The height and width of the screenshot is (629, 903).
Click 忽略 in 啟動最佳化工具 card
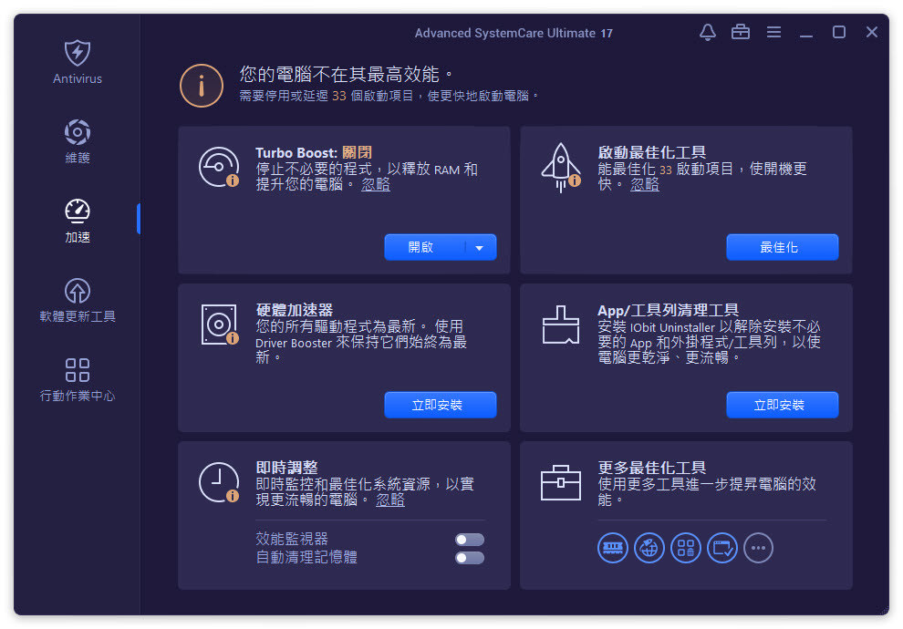coord(645,185)
